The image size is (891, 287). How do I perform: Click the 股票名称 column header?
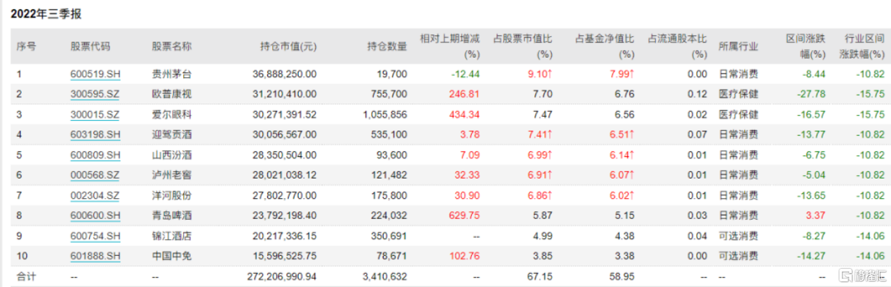pyautogui.click(x=172, y=47)
